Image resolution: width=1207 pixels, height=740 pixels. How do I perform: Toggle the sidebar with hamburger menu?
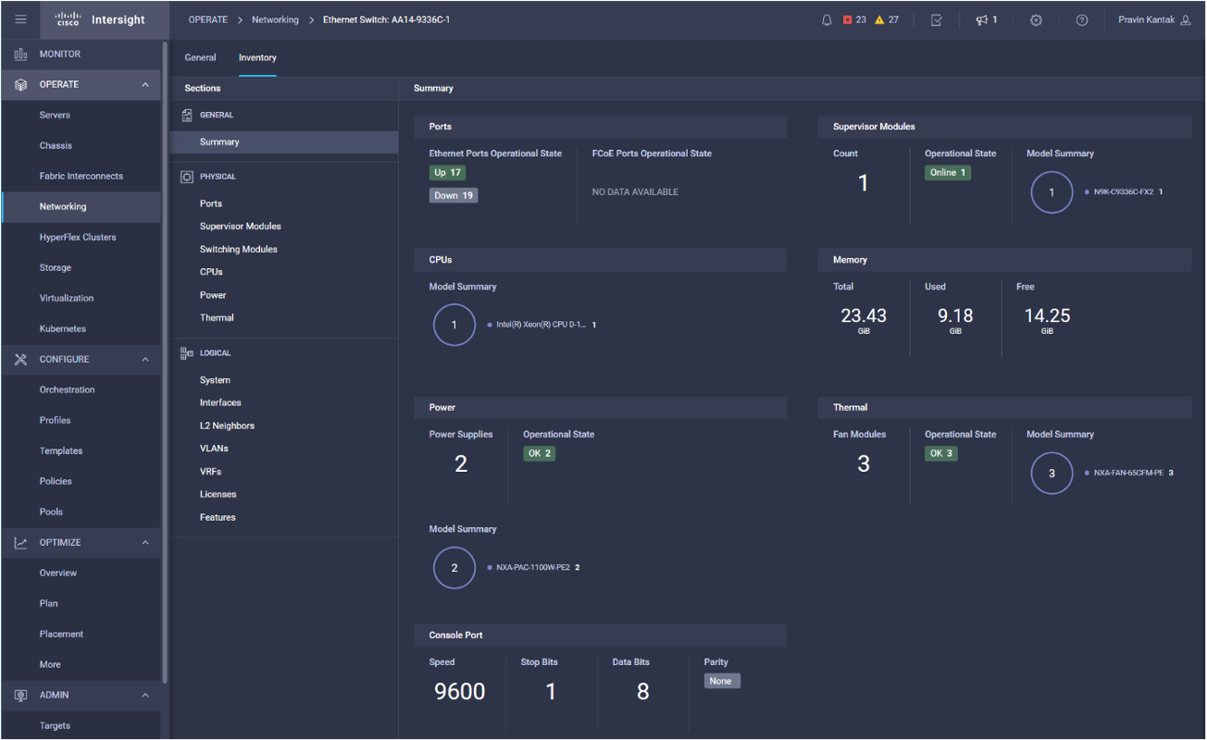(x=20, y=18)
